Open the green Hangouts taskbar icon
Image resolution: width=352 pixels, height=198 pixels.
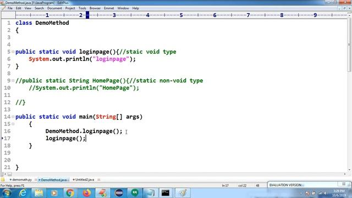coord(135,193)
